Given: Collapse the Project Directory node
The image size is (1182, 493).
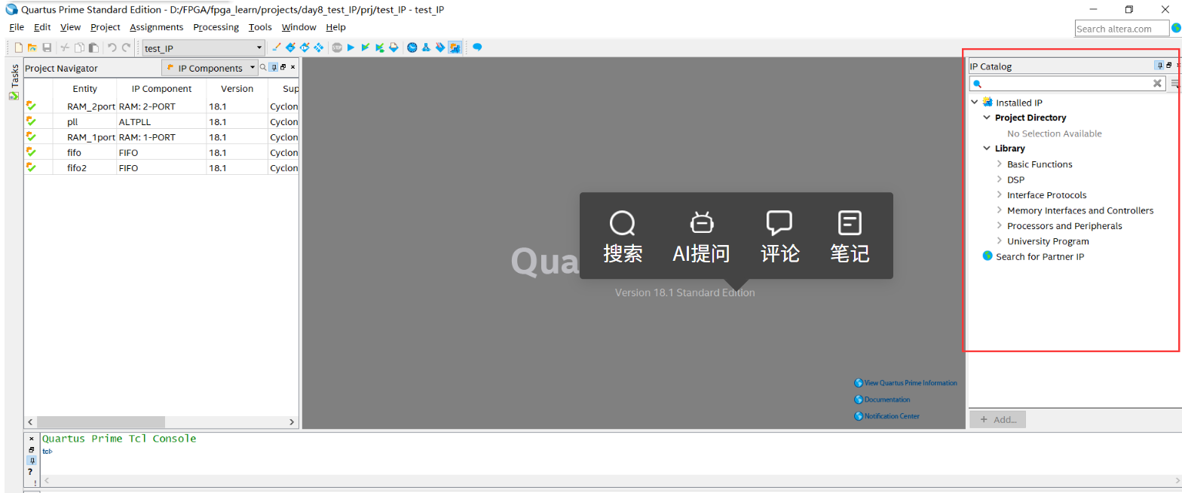Looking at the screenshot, I should 987,118.
